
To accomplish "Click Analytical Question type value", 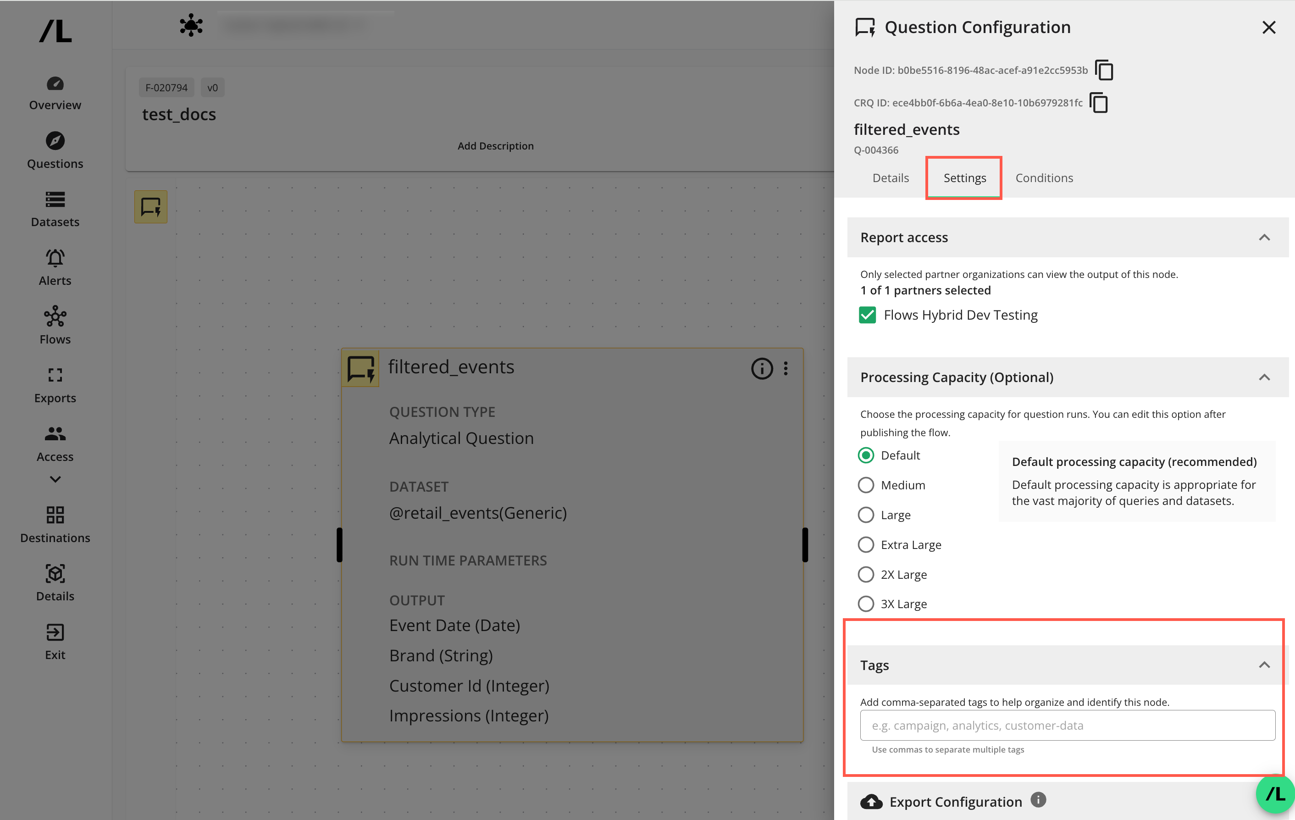I will click(x=461, y=438).
